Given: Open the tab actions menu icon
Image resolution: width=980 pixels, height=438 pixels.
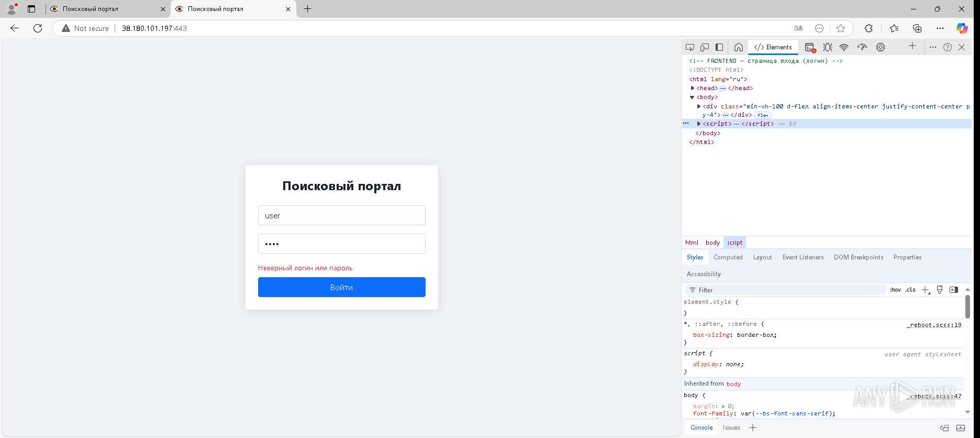Looking at the screenshot, I should (31, 9).
